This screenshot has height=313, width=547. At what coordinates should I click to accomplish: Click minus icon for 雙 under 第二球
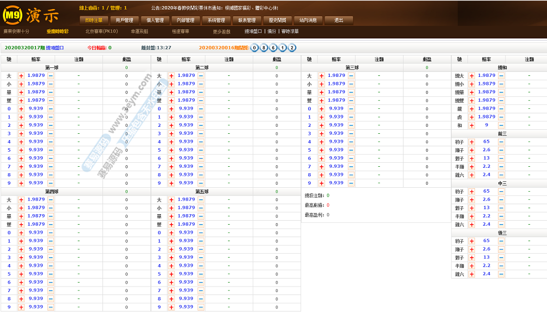pos(201,101)
